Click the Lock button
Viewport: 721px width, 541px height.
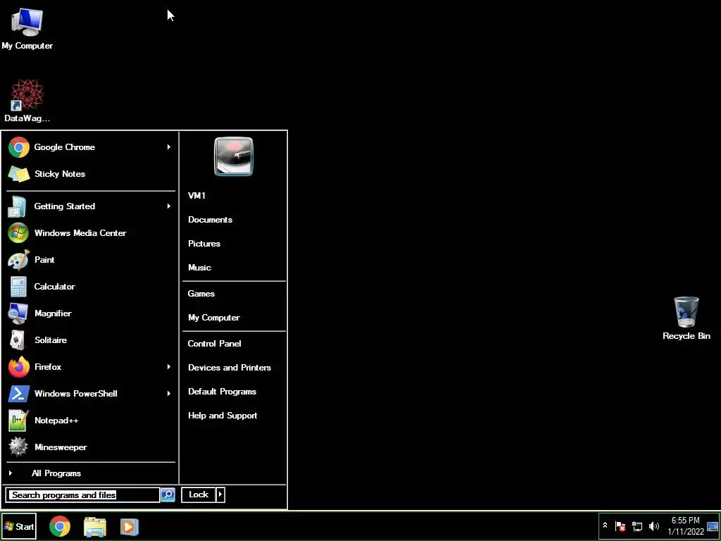pos(199,495)
